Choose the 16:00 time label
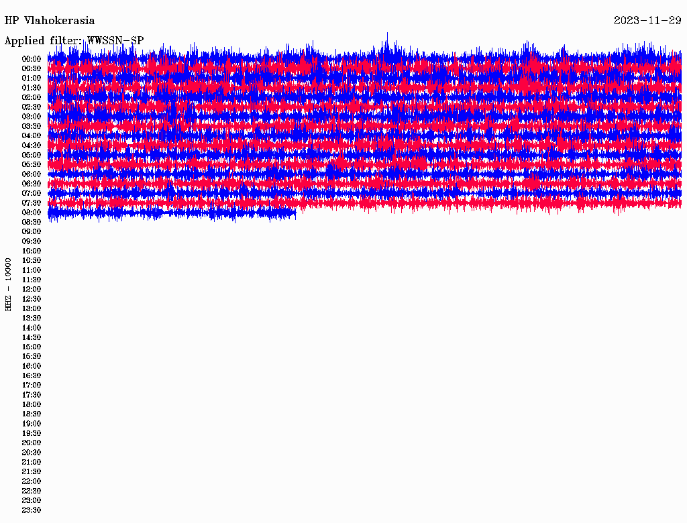The image size is (687, 523). [32, 366]
